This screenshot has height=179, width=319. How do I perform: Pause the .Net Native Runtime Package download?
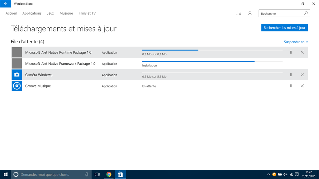point(291,52)
